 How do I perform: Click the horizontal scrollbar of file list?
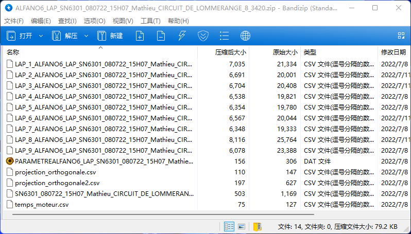pos(163,214)
